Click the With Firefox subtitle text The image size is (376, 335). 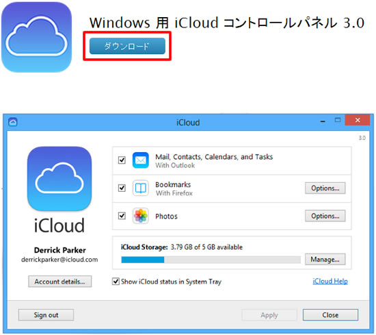click(x=174, y=193)
